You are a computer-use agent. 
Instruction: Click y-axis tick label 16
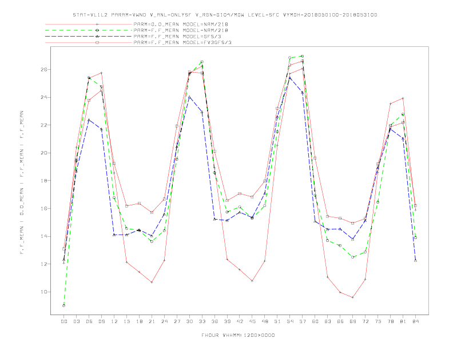(x=44, y=209)
